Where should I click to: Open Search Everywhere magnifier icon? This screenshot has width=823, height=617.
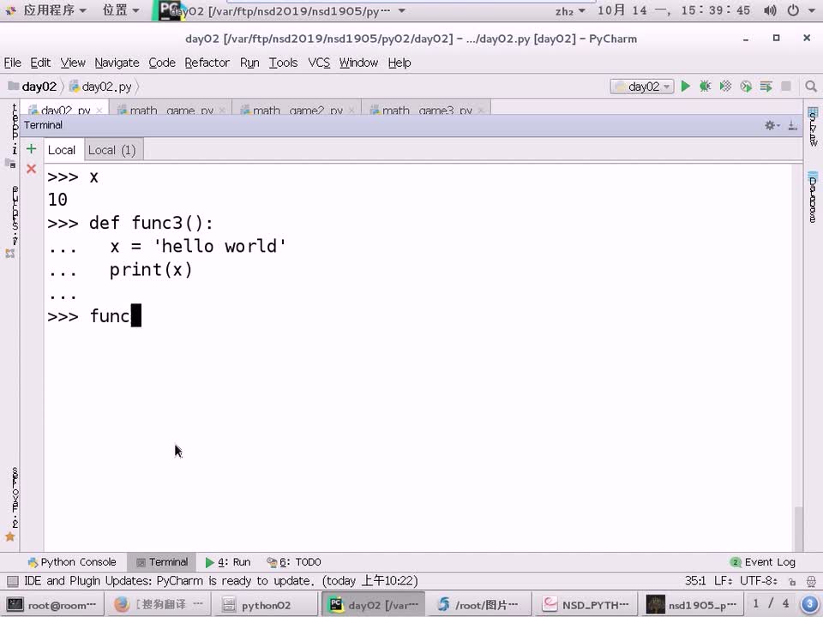[811, 87]
